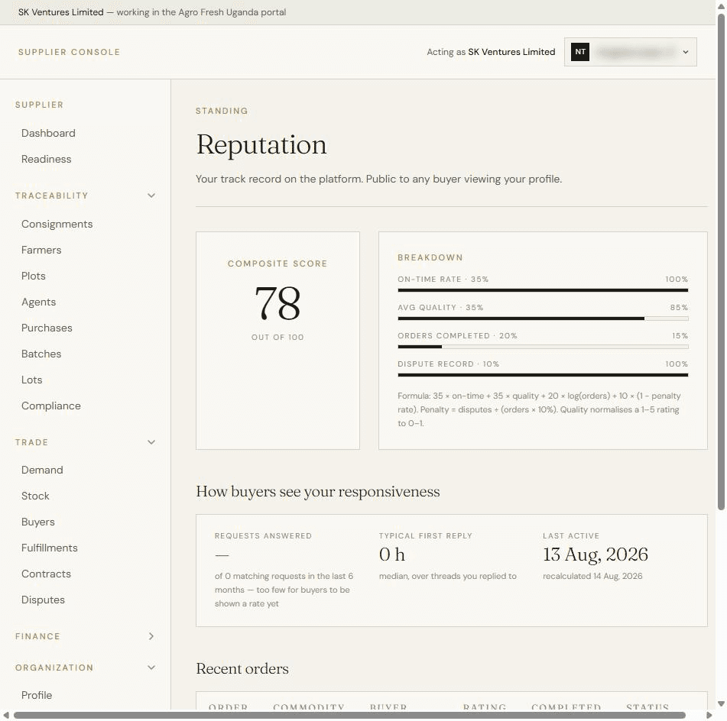The width and height of the screenshot is (727, 721).
Task: Collapse the Trade section chevron
Action: point(151,442)
